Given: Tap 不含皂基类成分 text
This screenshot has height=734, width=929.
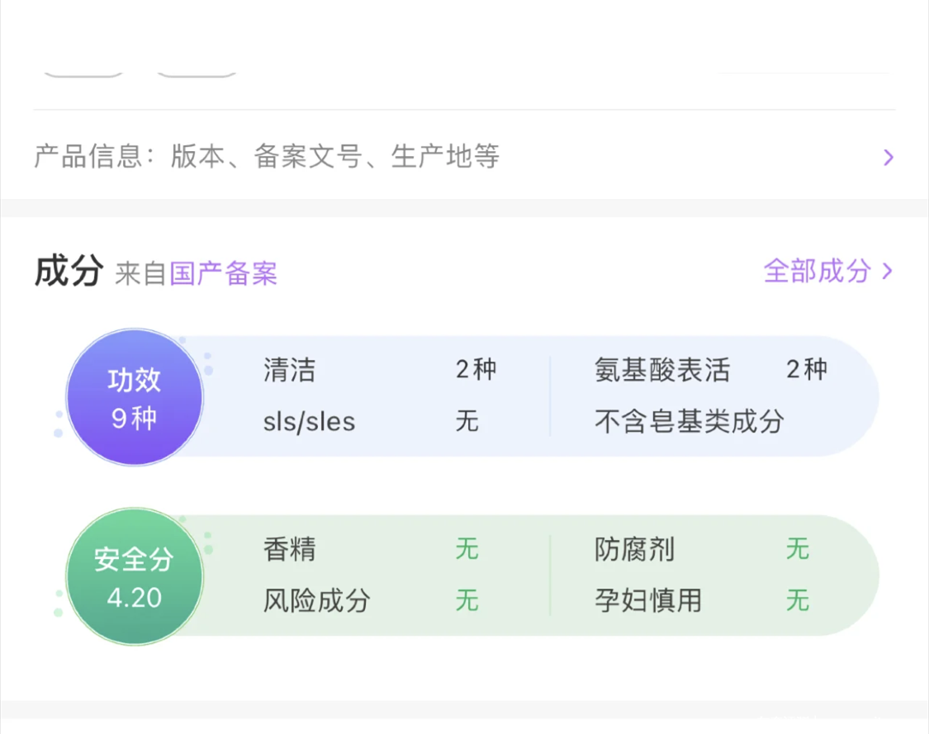Looking at the screenshot, I should tap(689, 422).
